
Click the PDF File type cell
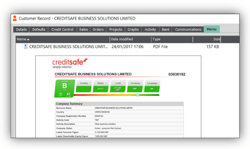pos(160,47)
